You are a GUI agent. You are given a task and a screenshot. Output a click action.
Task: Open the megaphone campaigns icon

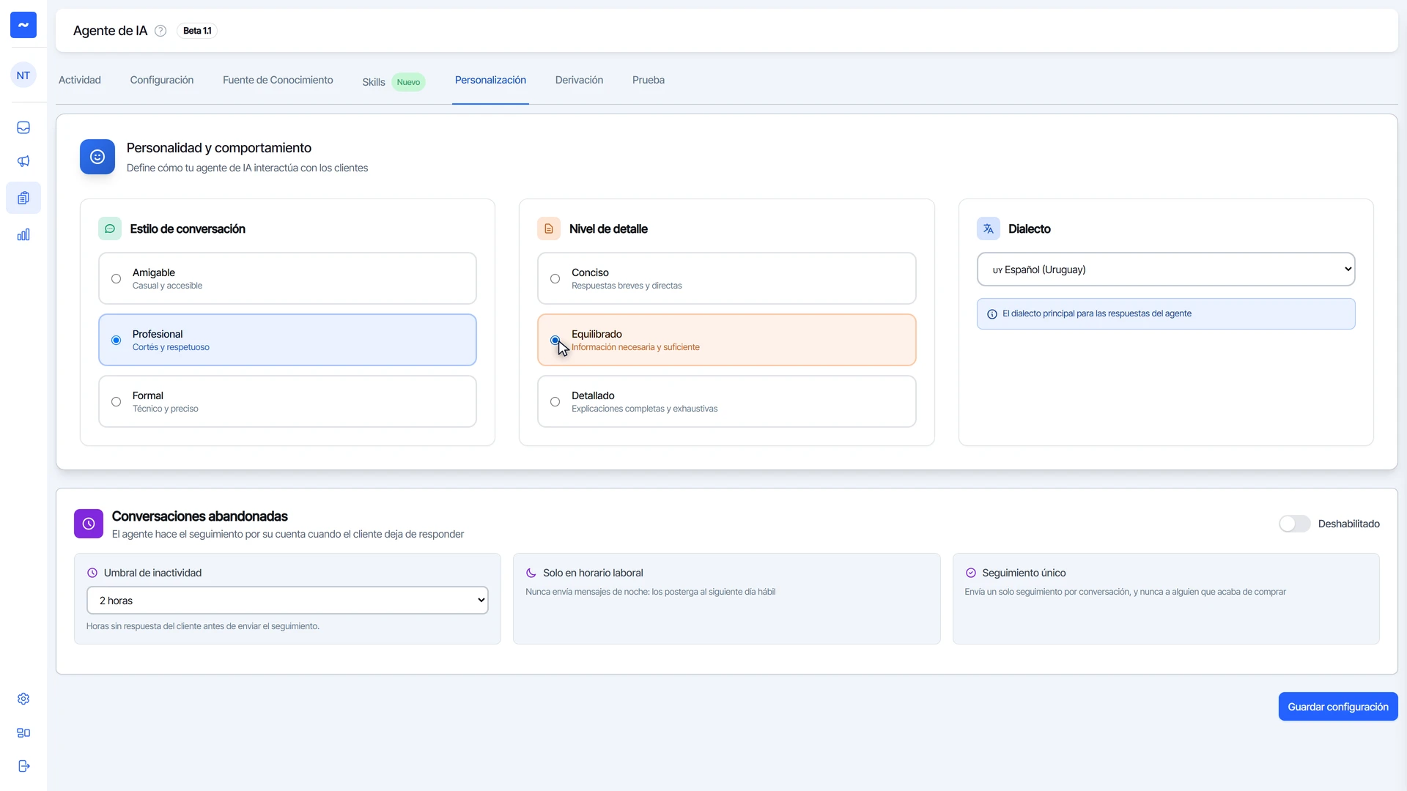pos(23,161)
